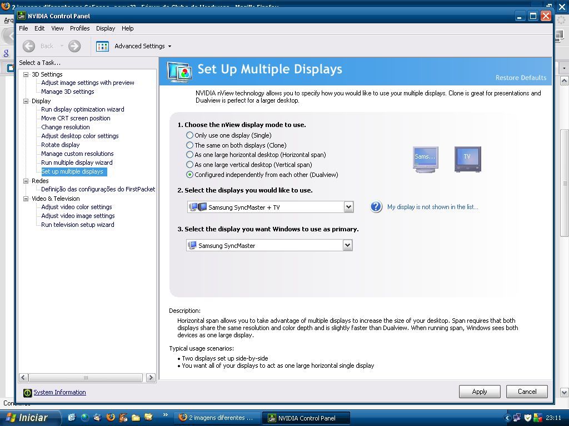This screenshot has width=569, height=426.
Task: Select Run television setup wizard
Action: click(x=77, y=225)
